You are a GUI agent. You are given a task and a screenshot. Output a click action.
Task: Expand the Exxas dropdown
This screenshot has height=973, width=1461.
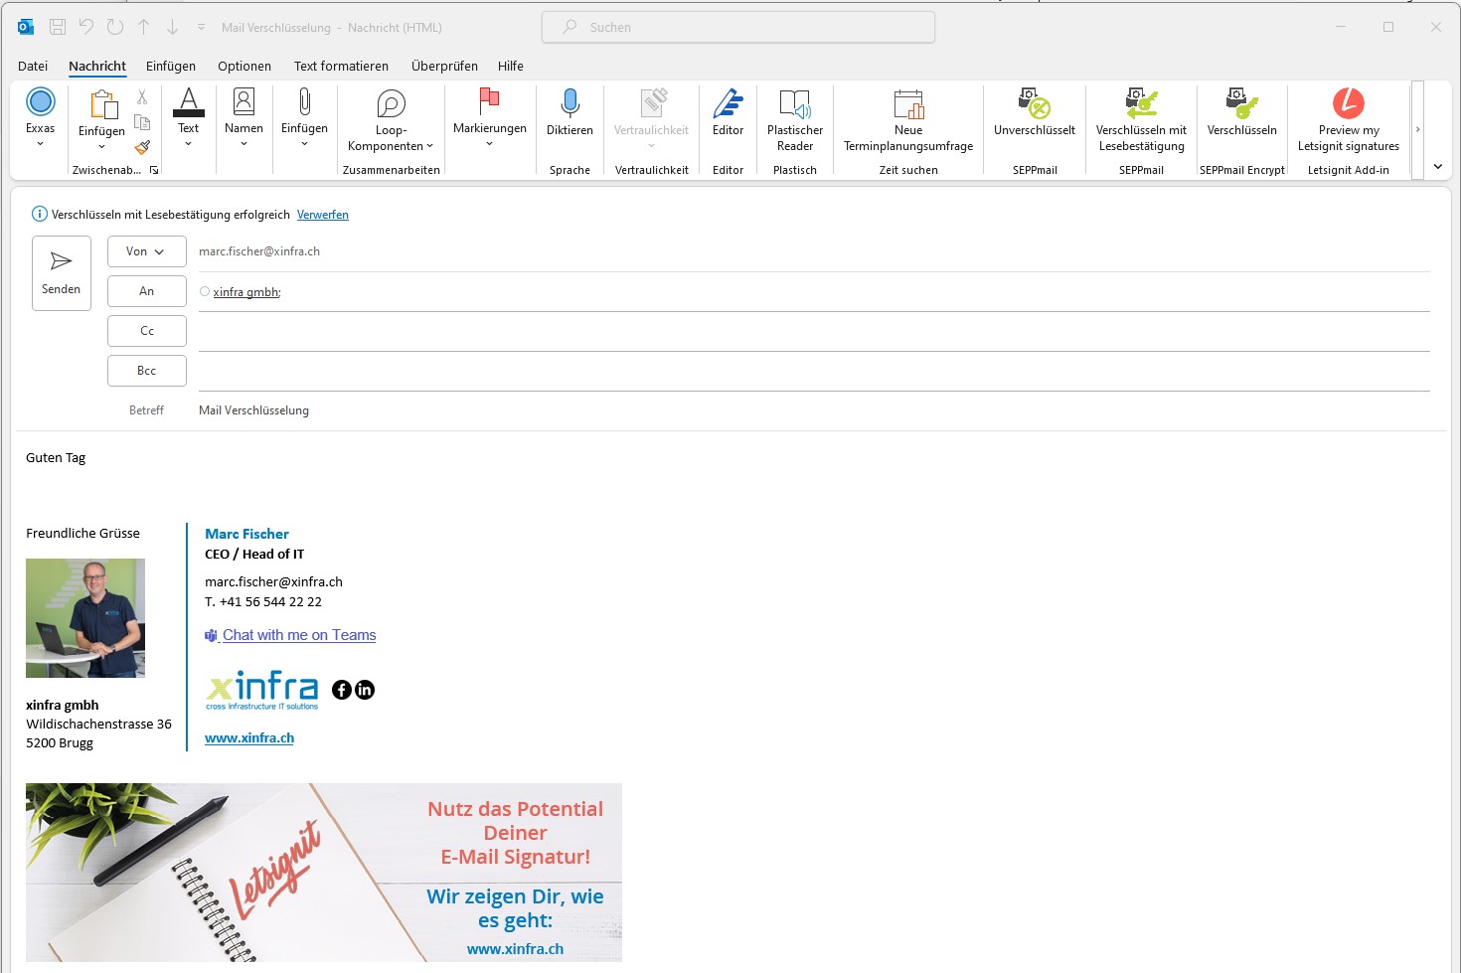40,143
